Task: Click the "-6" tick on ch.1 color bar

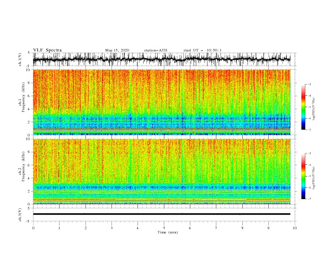Action: pos(309,118)
